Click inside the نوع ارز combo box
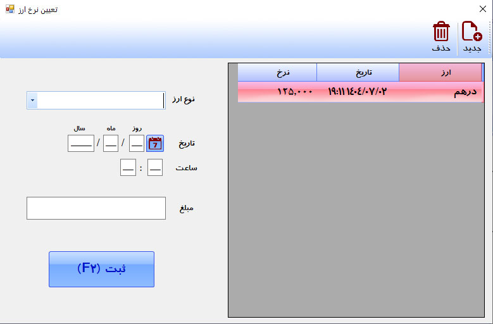Viewport: 493px width, 324px height. coord(101,101)
